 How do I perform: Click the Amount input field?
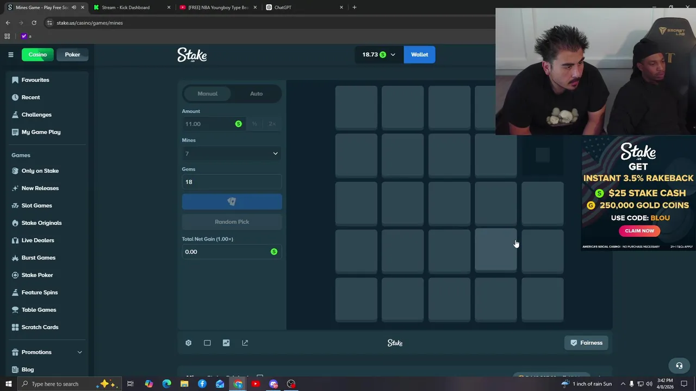point(213,124)
